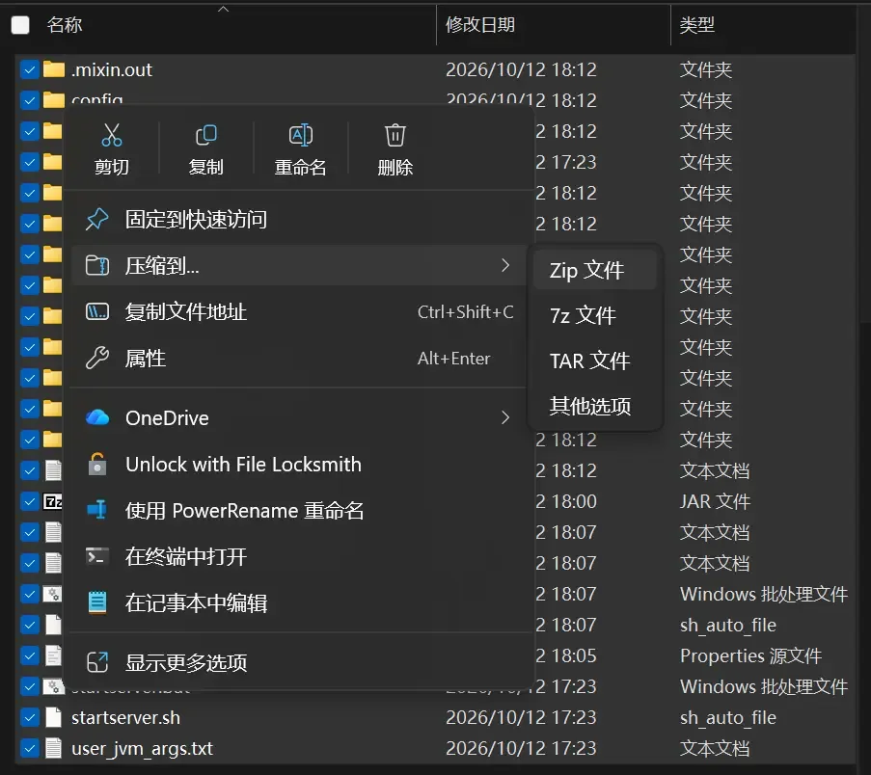Viewport: 871px width, 775px height.
Task: Click the Rename (重命名) icon
Action: click(301, 135)
